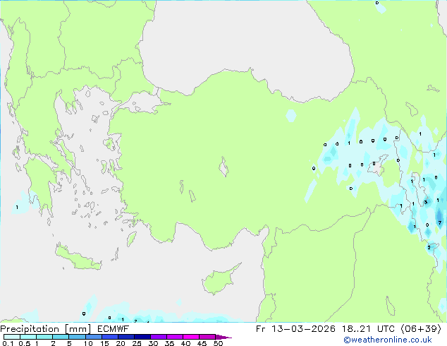
Task: Click the 2–5 mm legend swatch
Action: click(61, 337)
